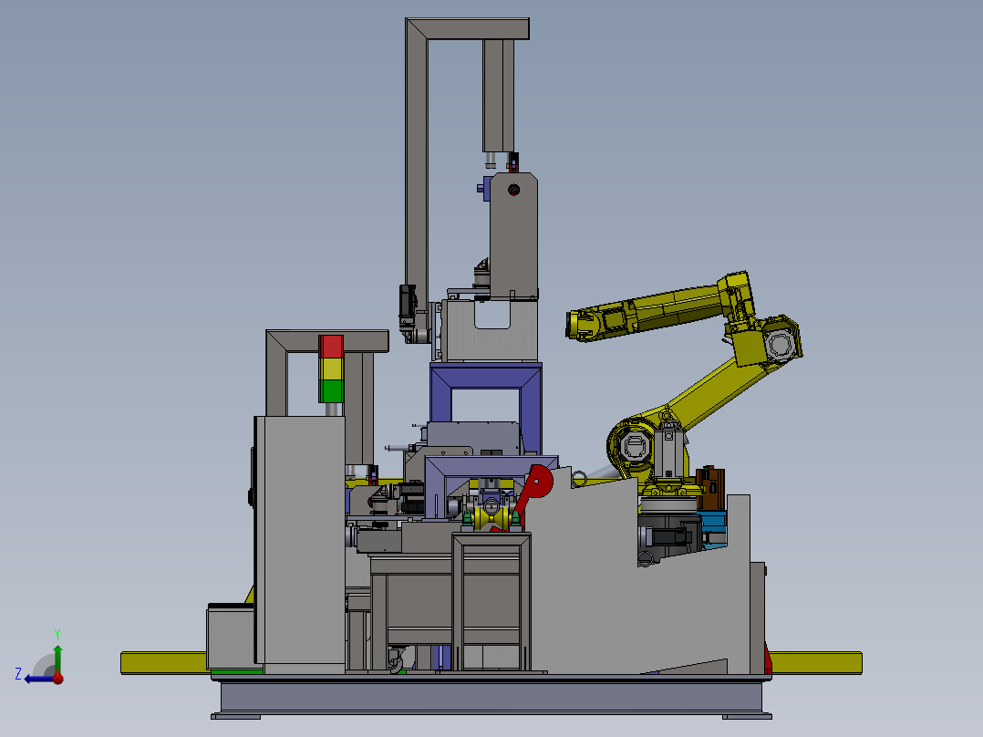983x737 pixels.
Task: Click the blue Z axis arrow of the triad
Action: pyautogui.click(x=38, y=679)
